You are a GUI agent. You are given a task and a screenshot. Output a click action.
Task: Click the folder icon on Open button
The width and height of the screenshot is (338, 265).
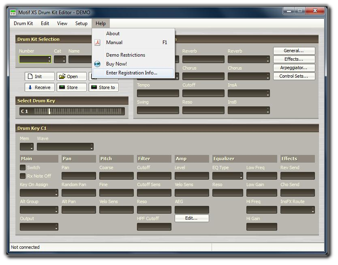[x=62, y=76]
